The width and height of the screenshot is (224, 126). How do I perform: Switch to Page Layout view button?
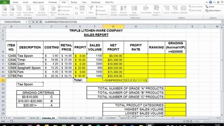(188, 121)
